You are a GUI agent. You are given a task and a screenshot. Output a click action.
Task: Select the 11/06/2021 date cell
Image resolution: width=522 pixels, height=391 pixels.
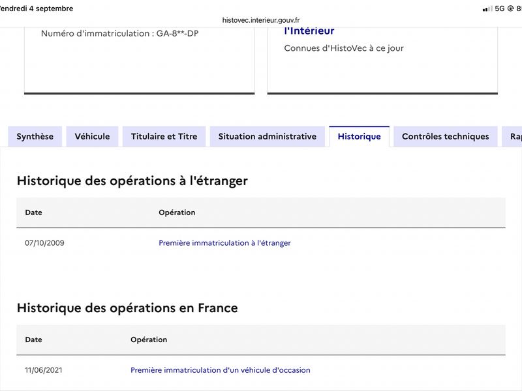[44, 370]
